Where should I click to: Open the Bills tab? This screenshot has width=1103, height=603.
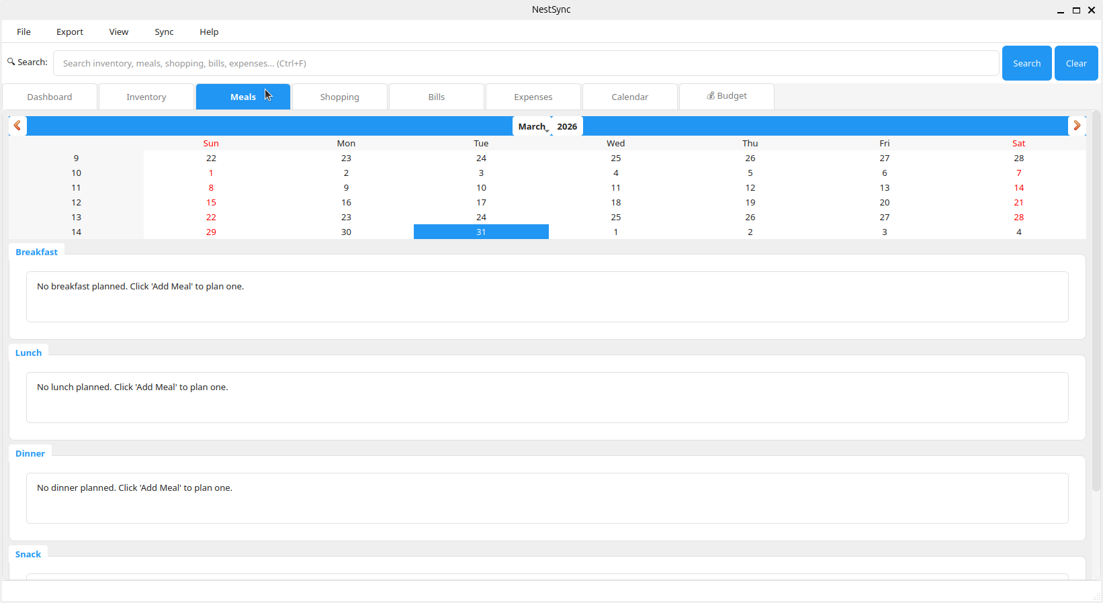(437, 97)
